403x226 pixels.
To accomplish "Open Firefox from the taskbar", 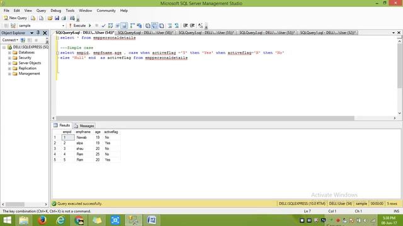I will pyautogui.click(x=42, y=220).
